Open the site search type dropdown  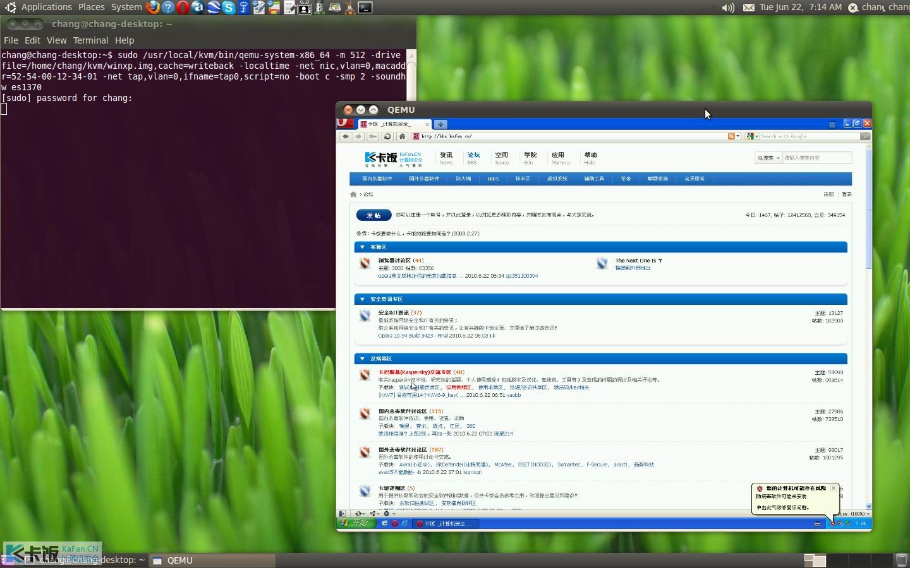click(768, 158)
